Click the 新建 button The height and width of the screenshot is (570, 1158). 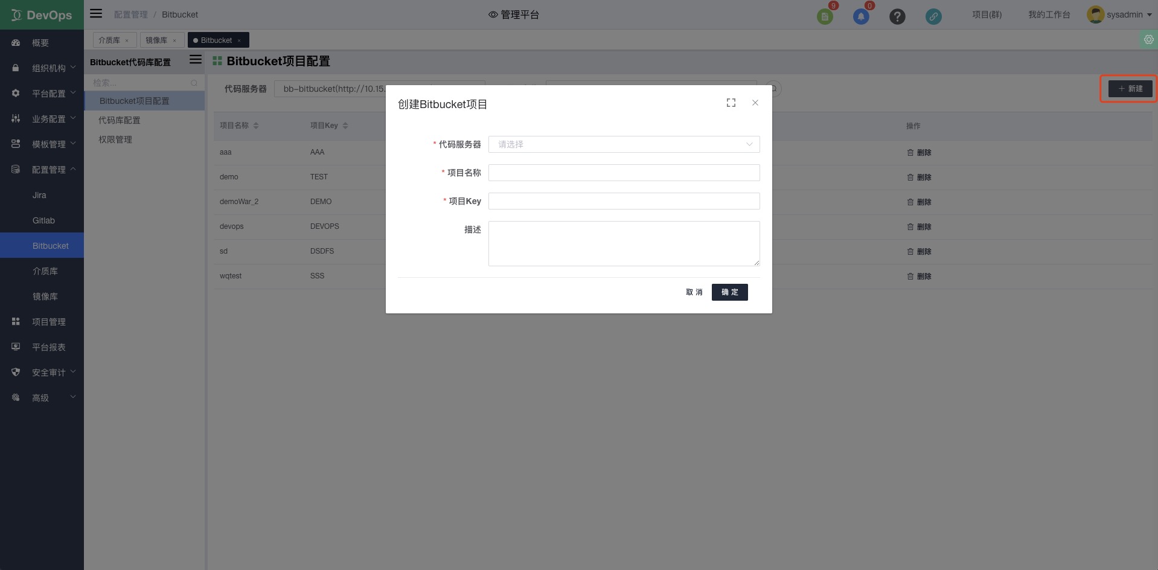[x=1130, y=89]
